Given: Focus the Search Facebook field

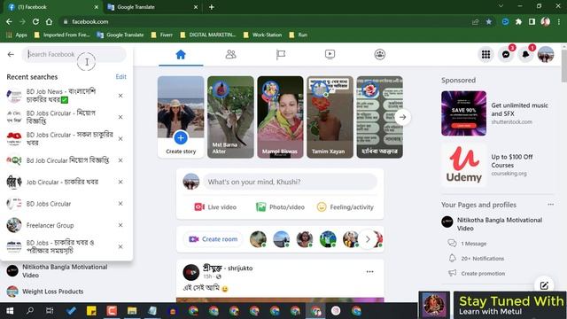Looking at the screenshot, I should 74,55.
